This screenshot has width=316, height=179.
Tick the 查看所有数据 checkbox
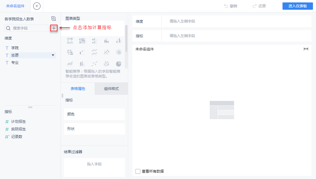click(138, 171)
